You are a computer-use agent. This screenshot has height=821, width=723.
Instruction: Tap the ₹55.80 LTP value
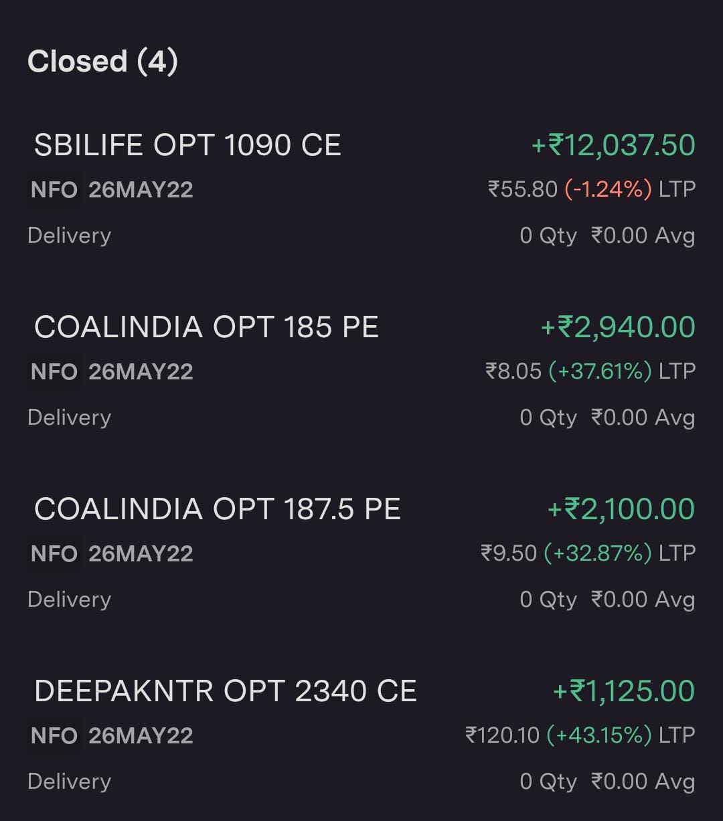(523, 189)
